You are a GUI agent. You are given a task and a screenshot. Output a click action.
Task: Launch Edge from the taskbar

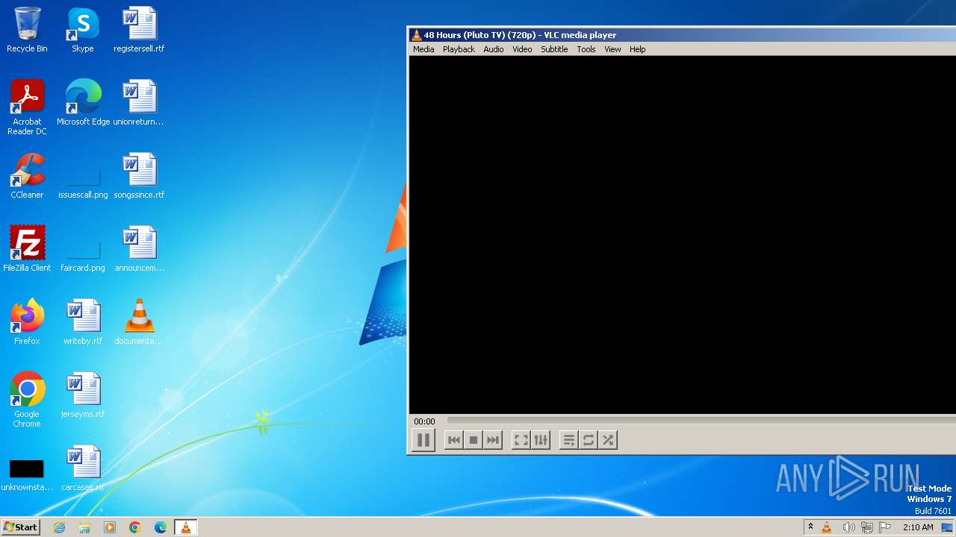pos(161,527)
